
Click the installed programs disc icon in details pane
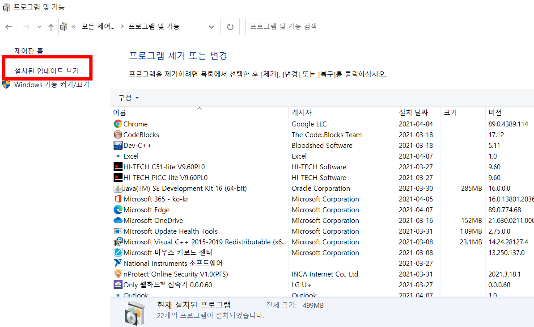(x=135, y=314)
